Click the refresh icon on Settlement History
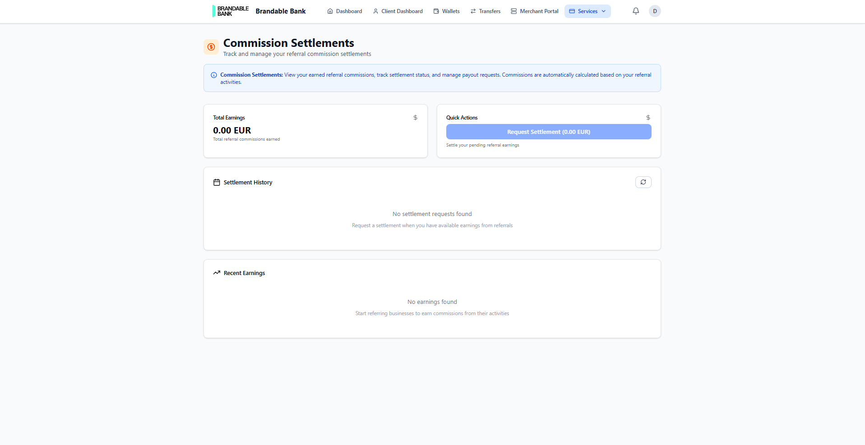The height and width of the screenshot is (445, 865). pos(643,182)
